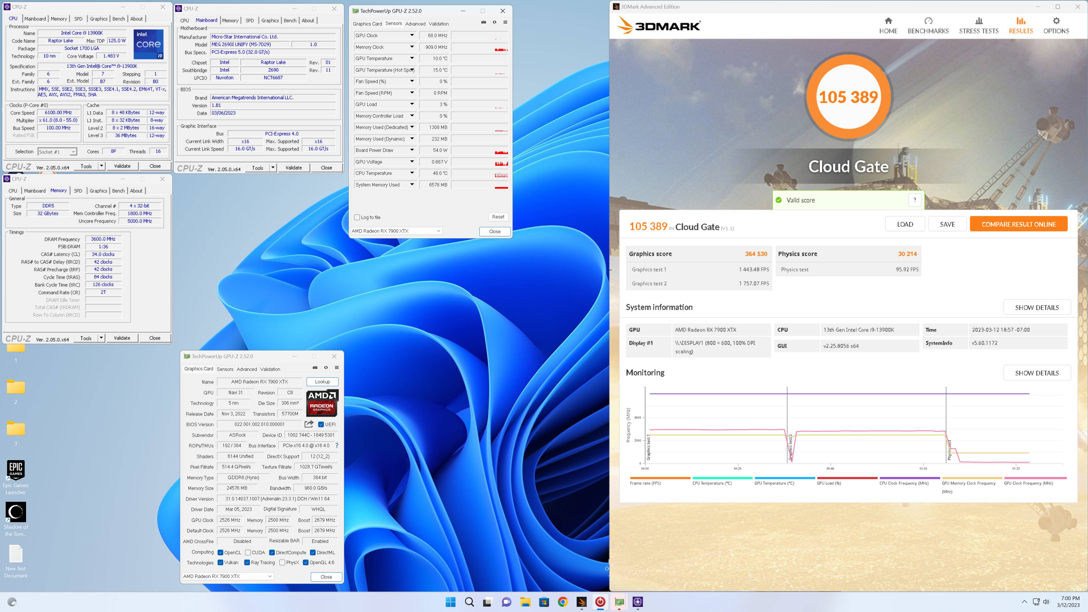Click the Graphics test 2 marker on chart

pyautogui.click(x=791, y=447)
